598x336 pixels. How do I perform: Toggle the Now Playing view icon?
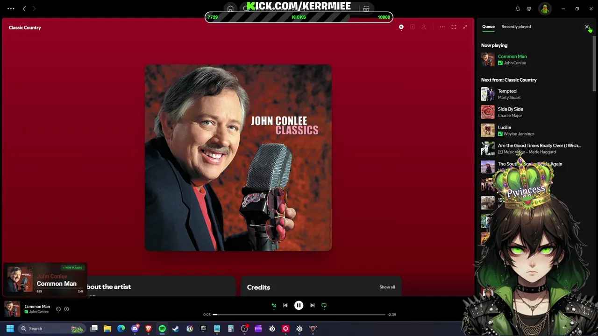coord(401,27)
